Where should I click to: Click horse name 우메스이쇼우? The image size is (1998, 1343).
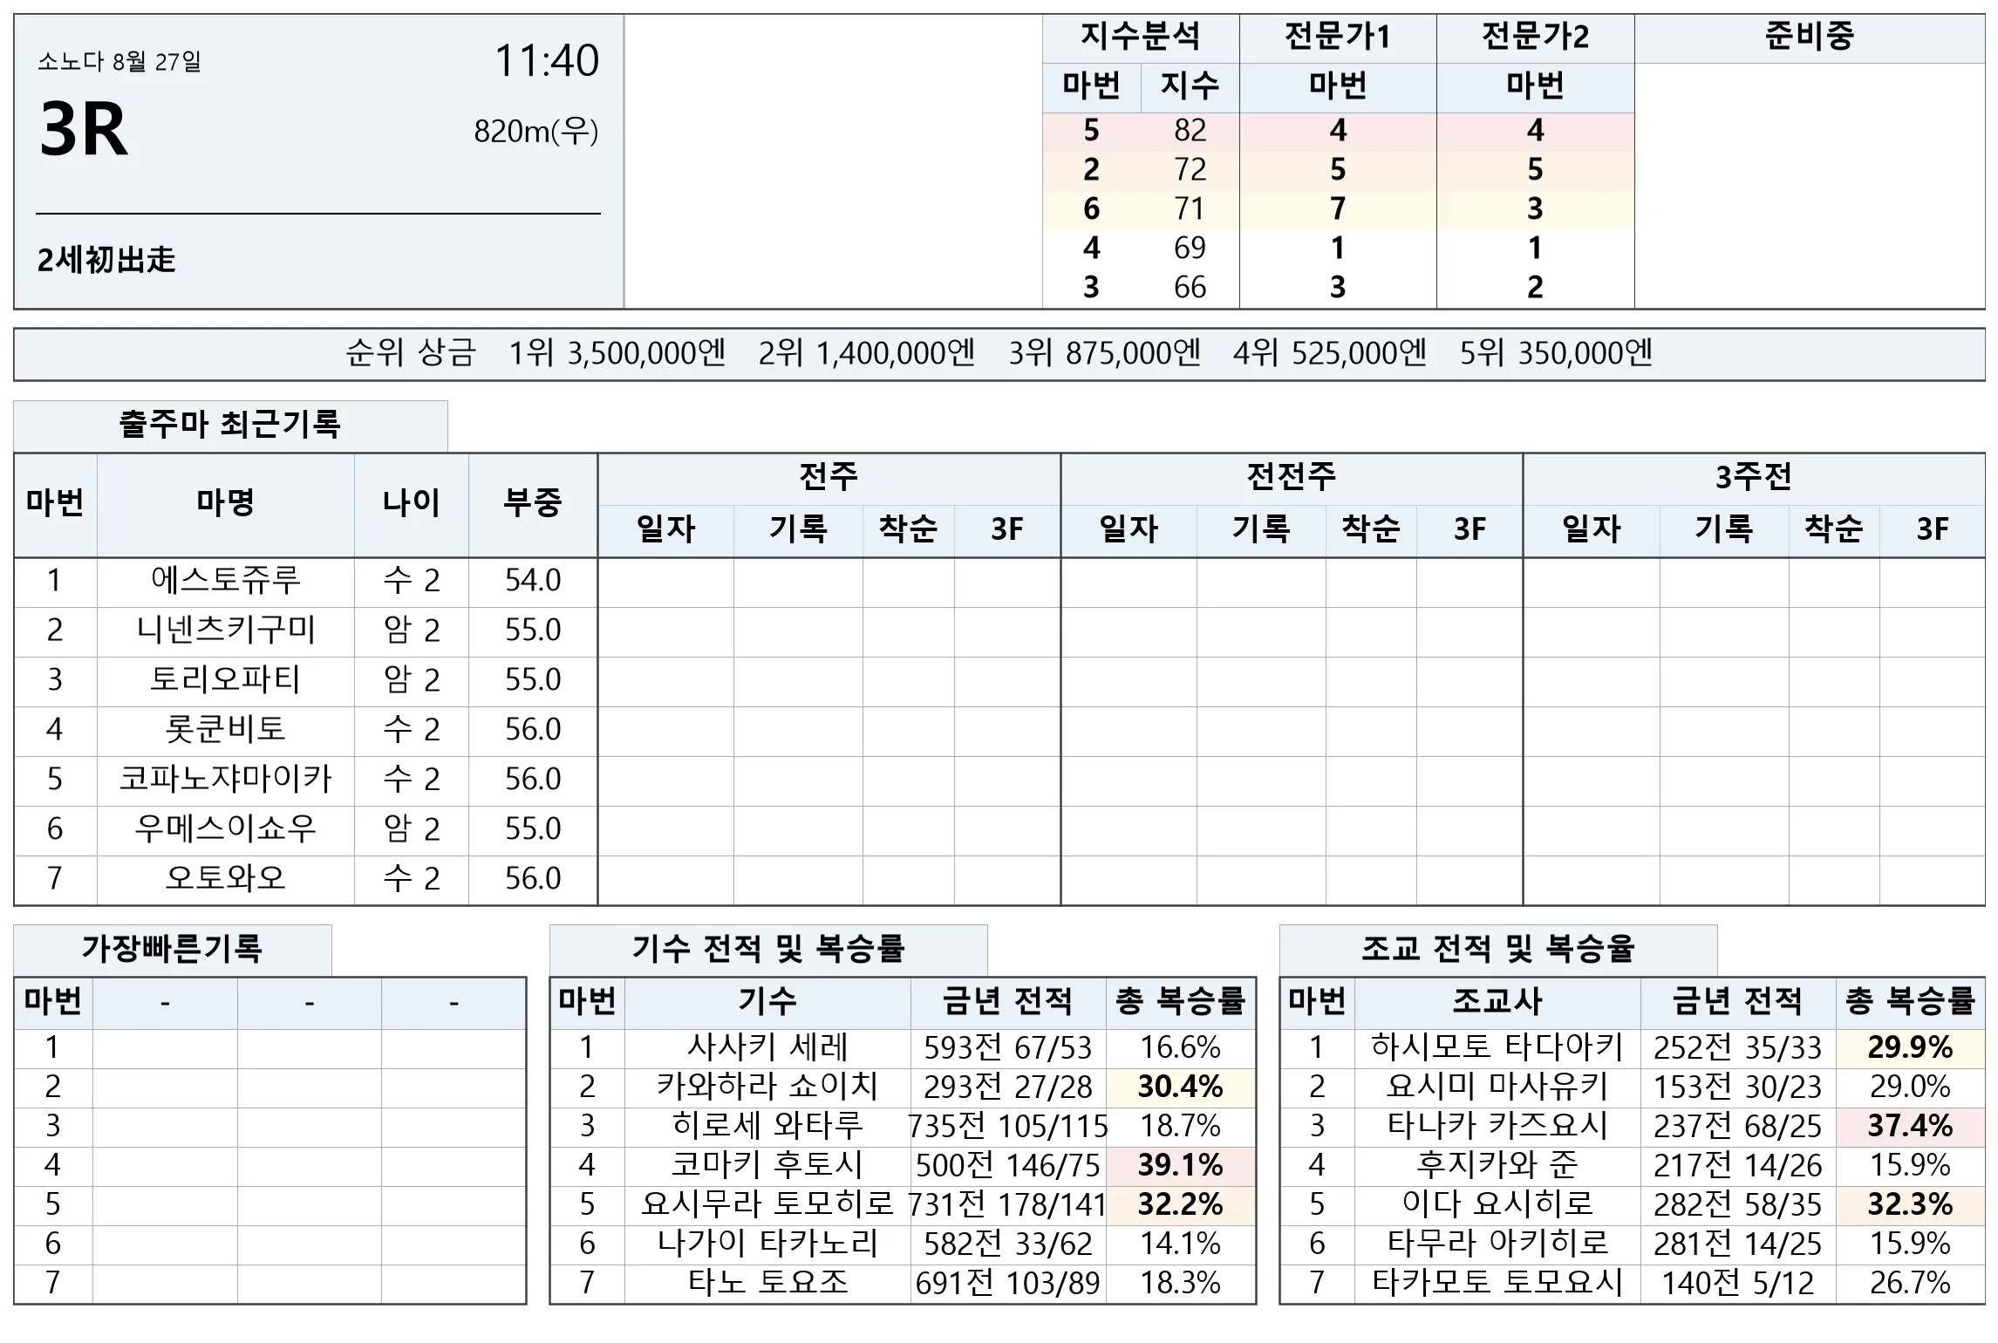pos(225,829)
